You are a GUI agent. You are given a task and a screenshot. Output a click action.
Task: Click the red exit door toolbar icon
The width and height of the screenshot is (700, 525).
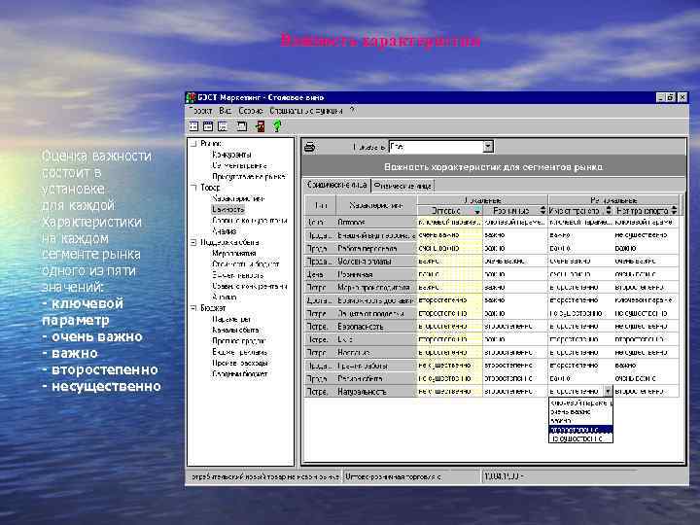click(260, 125)
